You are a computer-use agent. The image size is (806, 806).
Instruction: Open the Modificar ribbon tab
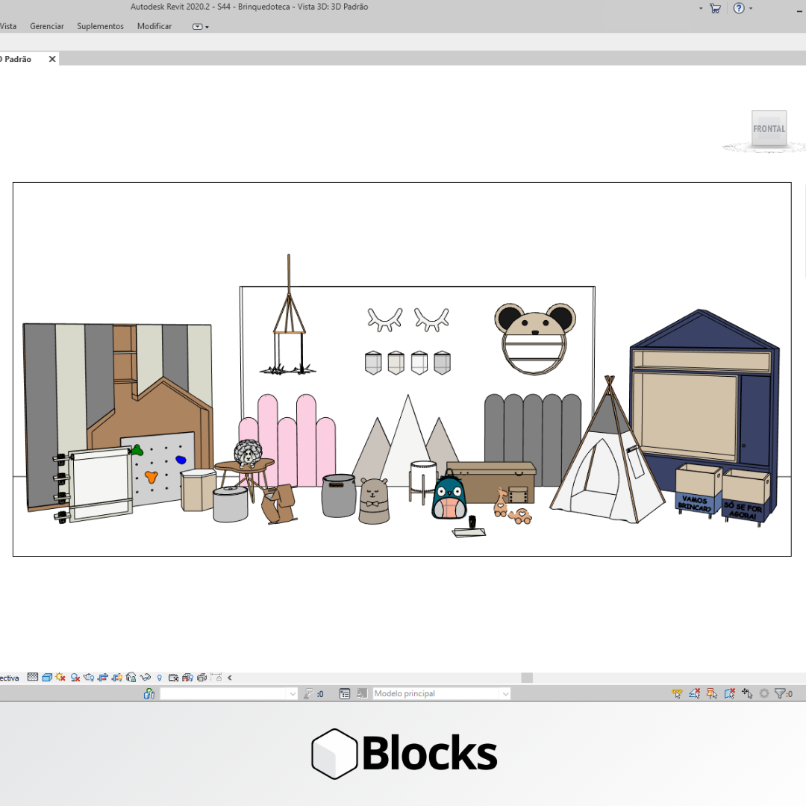coord(154,26)
